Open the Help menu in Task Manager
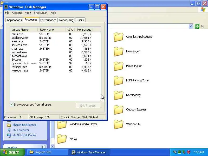This screenshot has height=156, width=208. (53, 13)
